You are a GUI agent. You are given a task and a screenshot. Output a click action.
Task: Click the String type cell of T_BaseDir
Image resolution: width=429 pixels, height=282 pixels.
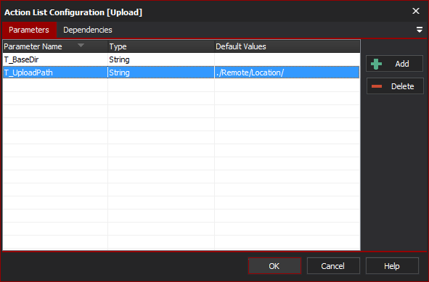[x=161, y=59]
